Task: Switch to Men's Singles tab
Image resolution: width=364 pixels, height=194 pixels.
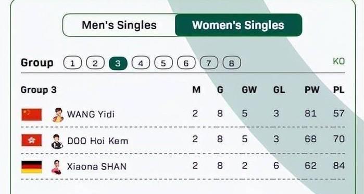Action: (119, 25)
